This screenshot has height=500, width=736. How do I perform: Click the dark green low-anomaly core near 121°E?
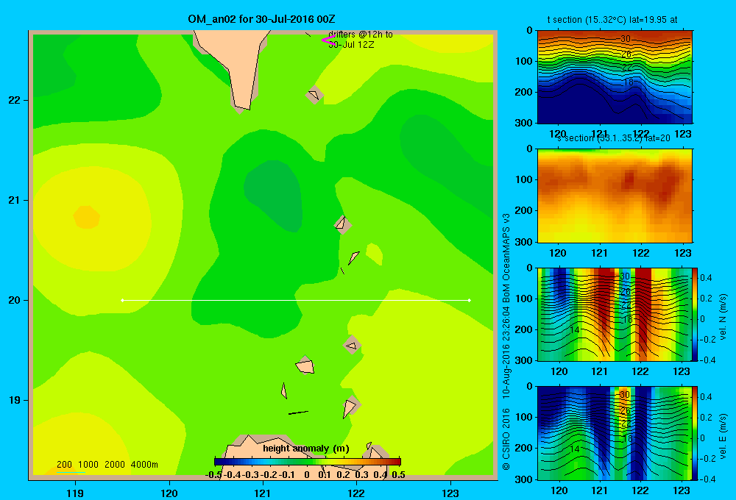(273, 196)
